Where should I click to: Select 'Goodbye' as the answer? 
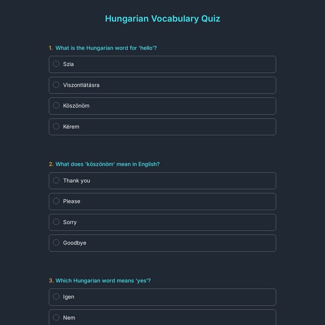point(56,243)
